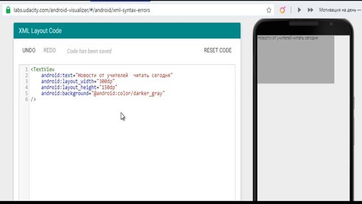362x204 pixels.
Task: Click line number 3 in the gutter
Action: pos(27,82)
